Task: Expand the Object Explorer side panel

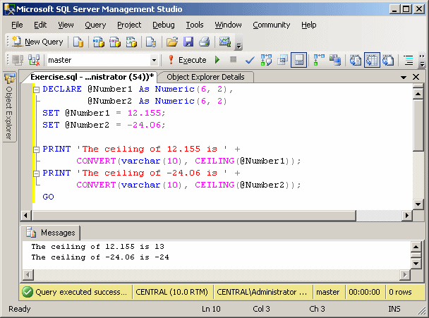Action: 10,107
